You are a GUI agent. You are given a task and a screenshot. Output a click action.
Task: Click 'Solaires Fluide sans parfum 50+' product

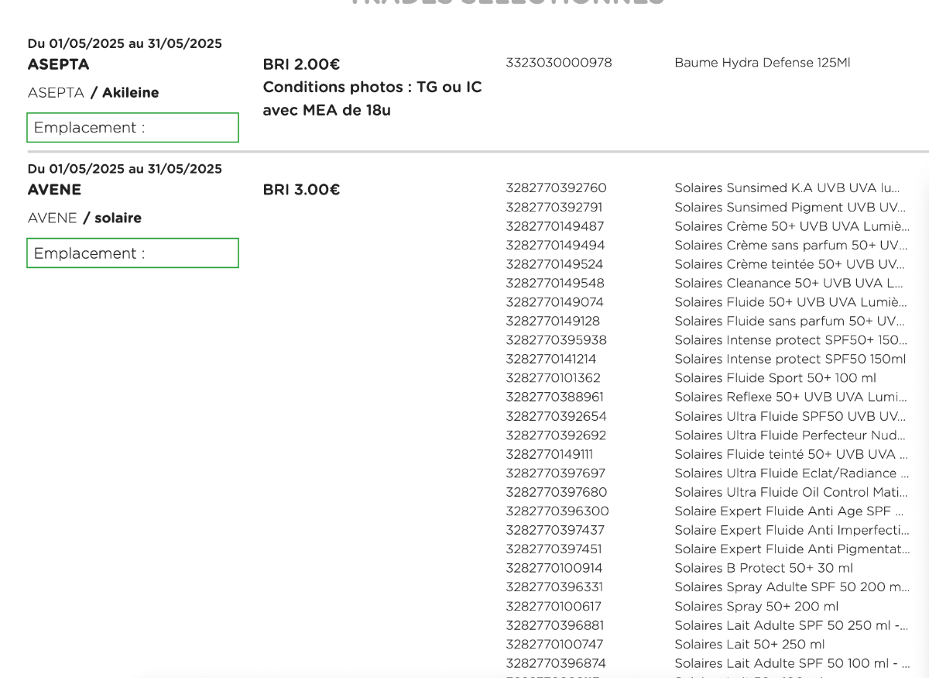point(790,322)
